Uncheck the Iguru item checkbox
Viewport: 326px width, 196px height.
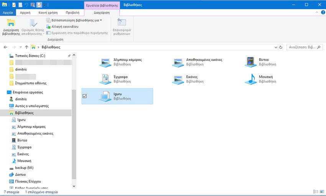(85, 96)
